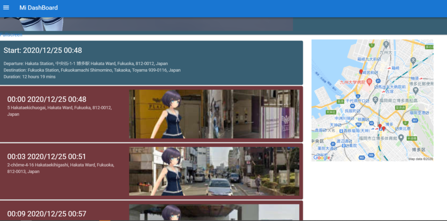
Task: Select the 00:00 2020/12/25 00:48 entry heading
Action: pyautogui.click(x=47, y=99)
